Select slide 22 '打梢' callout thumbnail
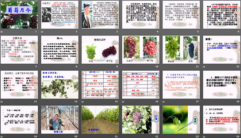 click(141, 120)
